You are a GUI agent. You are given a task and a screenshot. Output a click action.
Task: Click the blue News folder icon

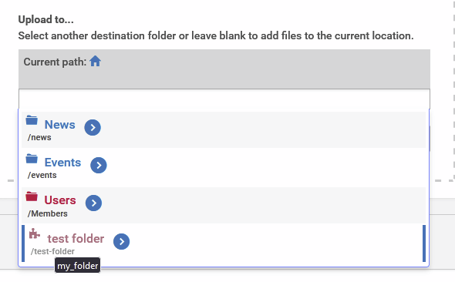[x=32, y=120]
